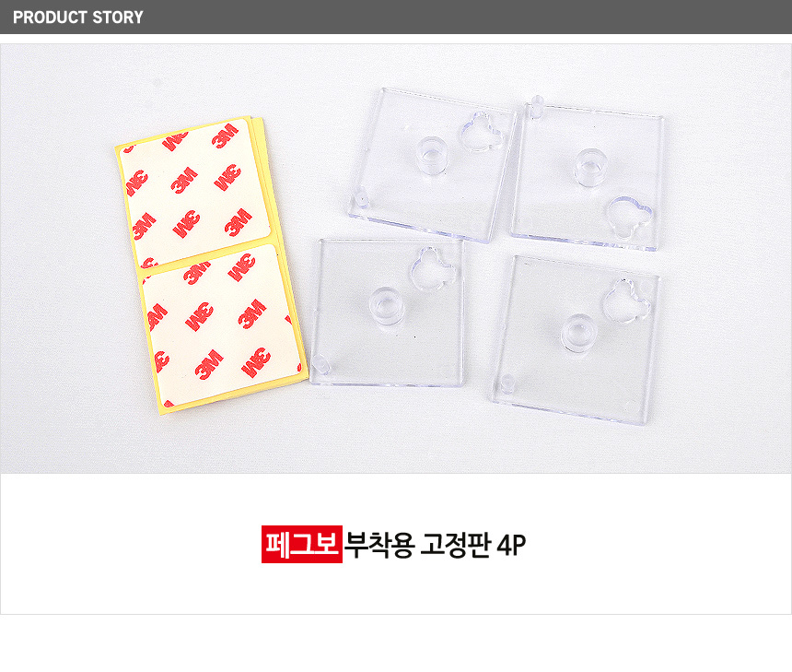Image resolution: width=792 pixels, height=672 pixels.
Task: Click the 부착용 고정판 4P title text
Action: [x=435, y=545]
